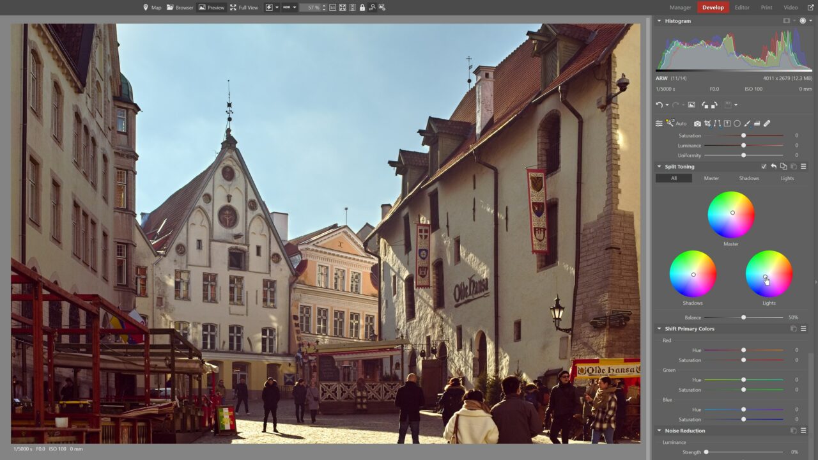Open the Editor module
Viewport: 818px width, 460px height.
742,8
